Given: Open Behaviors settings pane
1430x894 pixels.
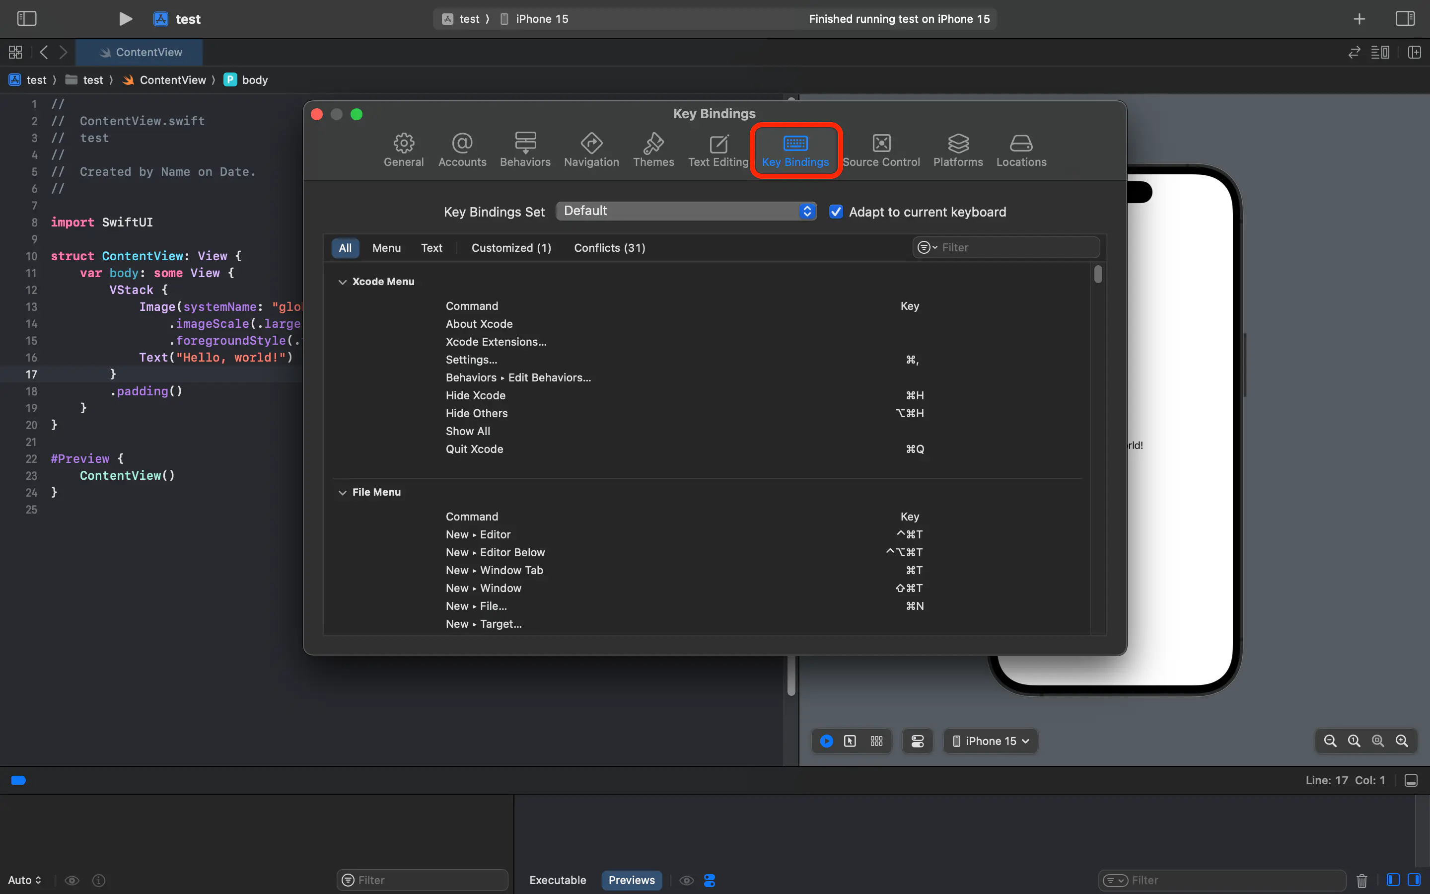Looking at the screenshot, I should point(525,149).
